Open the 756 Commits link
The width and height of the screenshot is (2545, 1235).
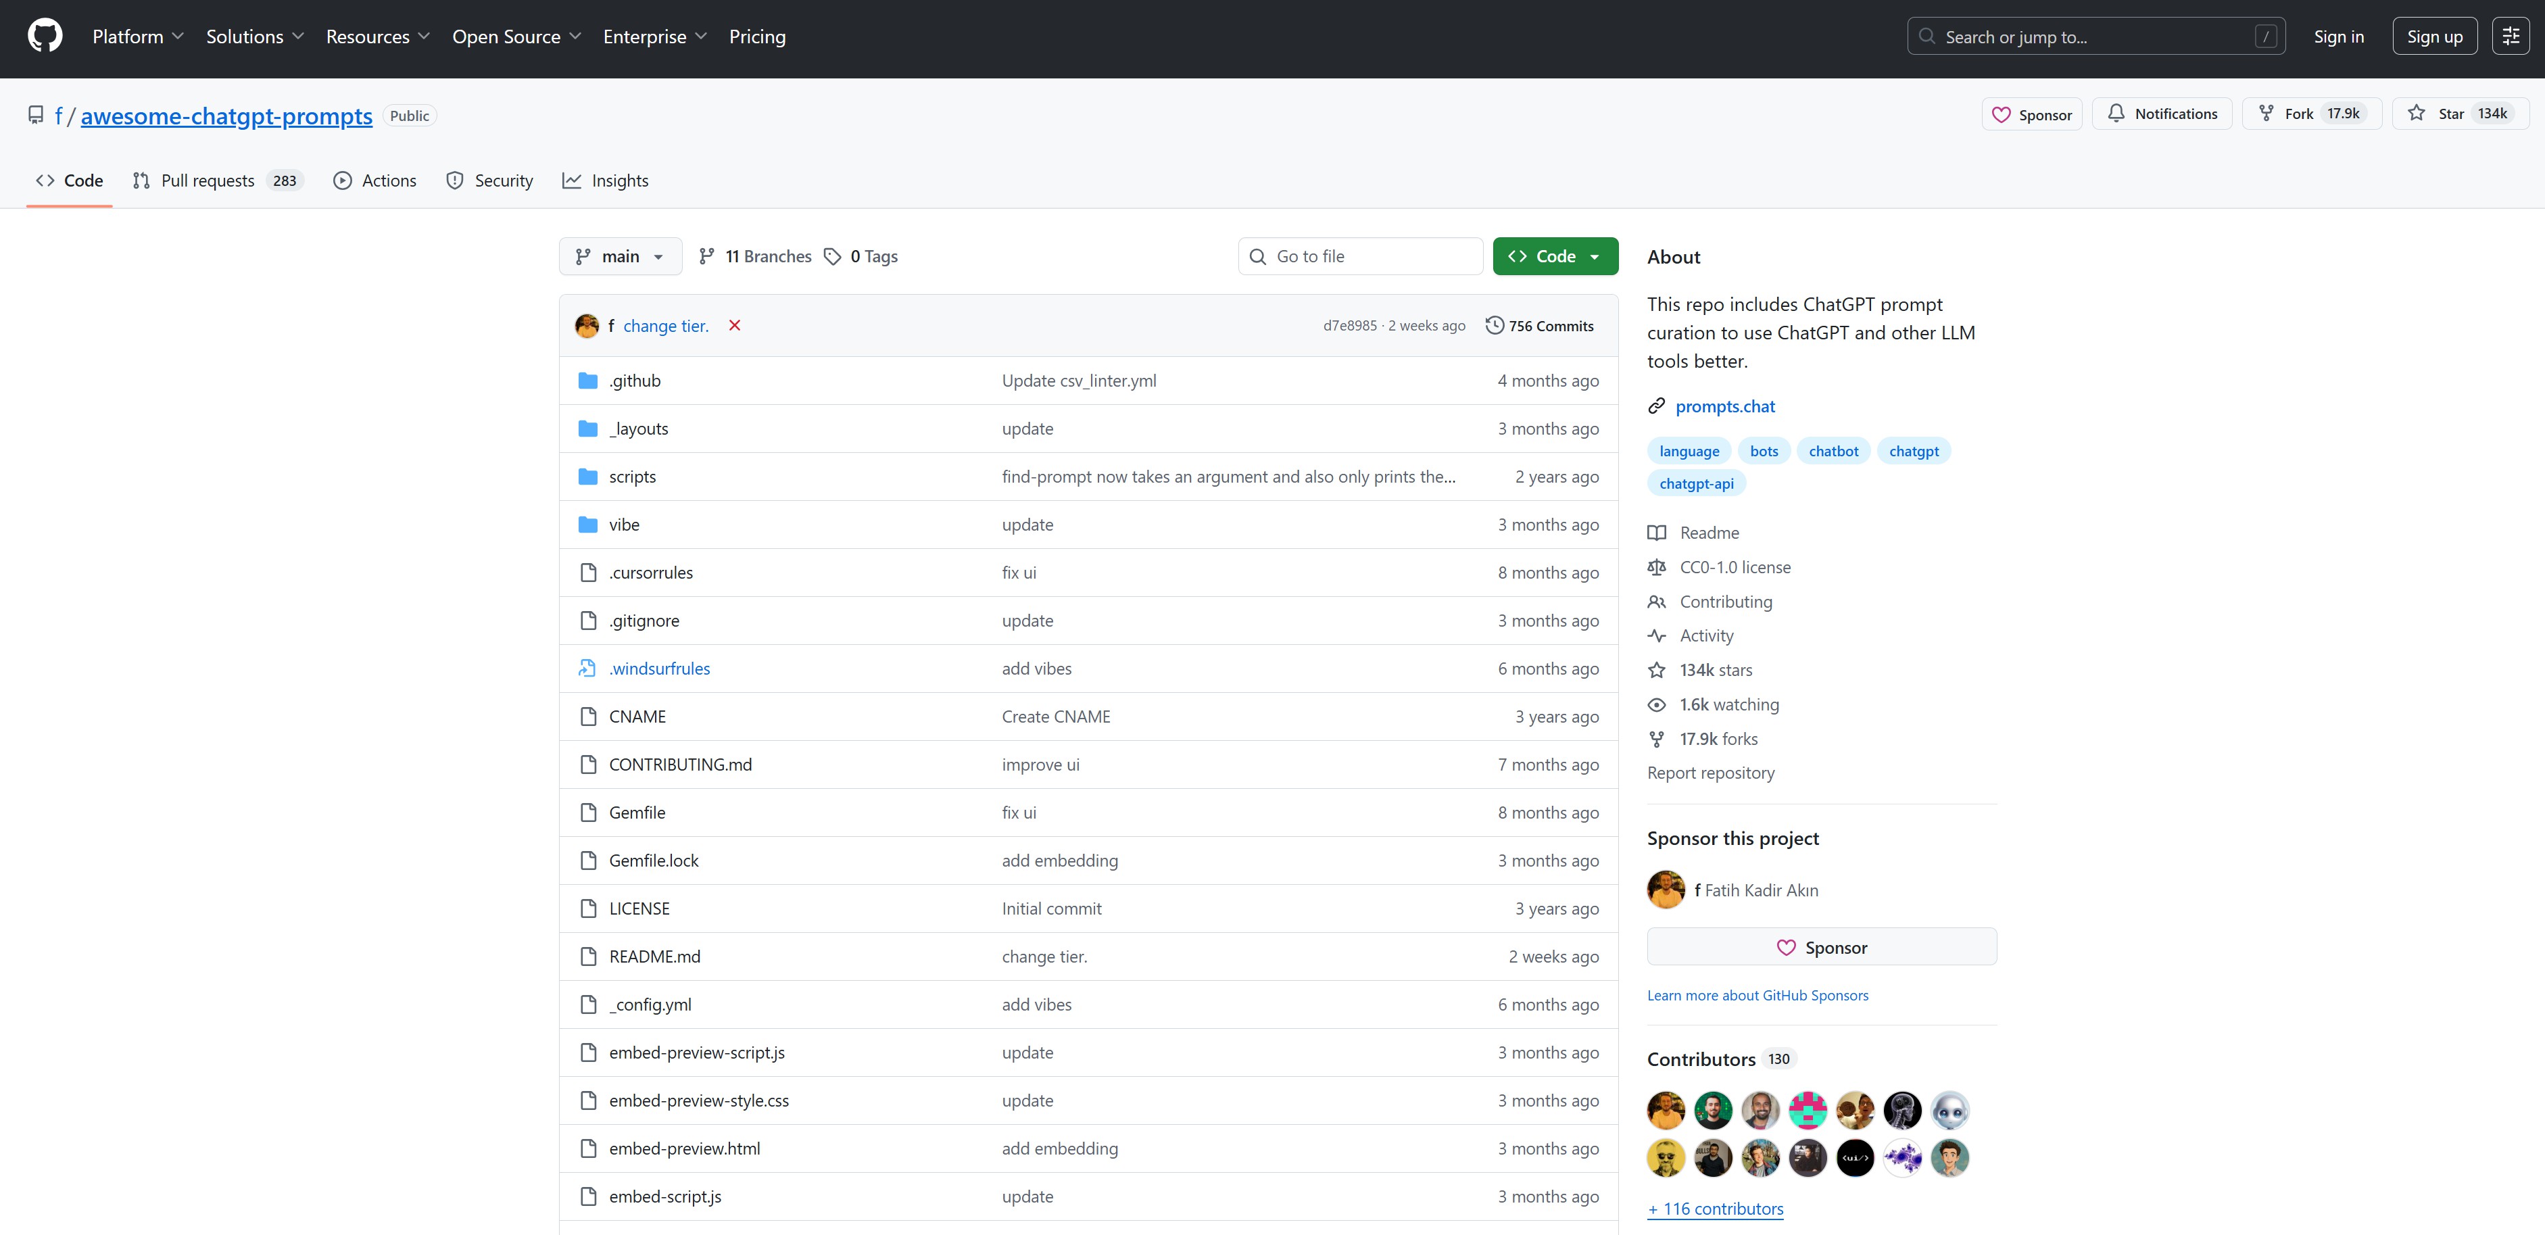tap(1539, 326)
